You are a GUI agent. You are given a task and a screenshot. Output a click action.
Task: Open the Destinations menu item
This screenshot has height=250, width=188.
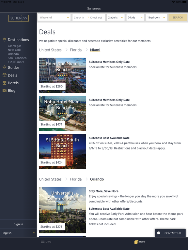(18, 40)
